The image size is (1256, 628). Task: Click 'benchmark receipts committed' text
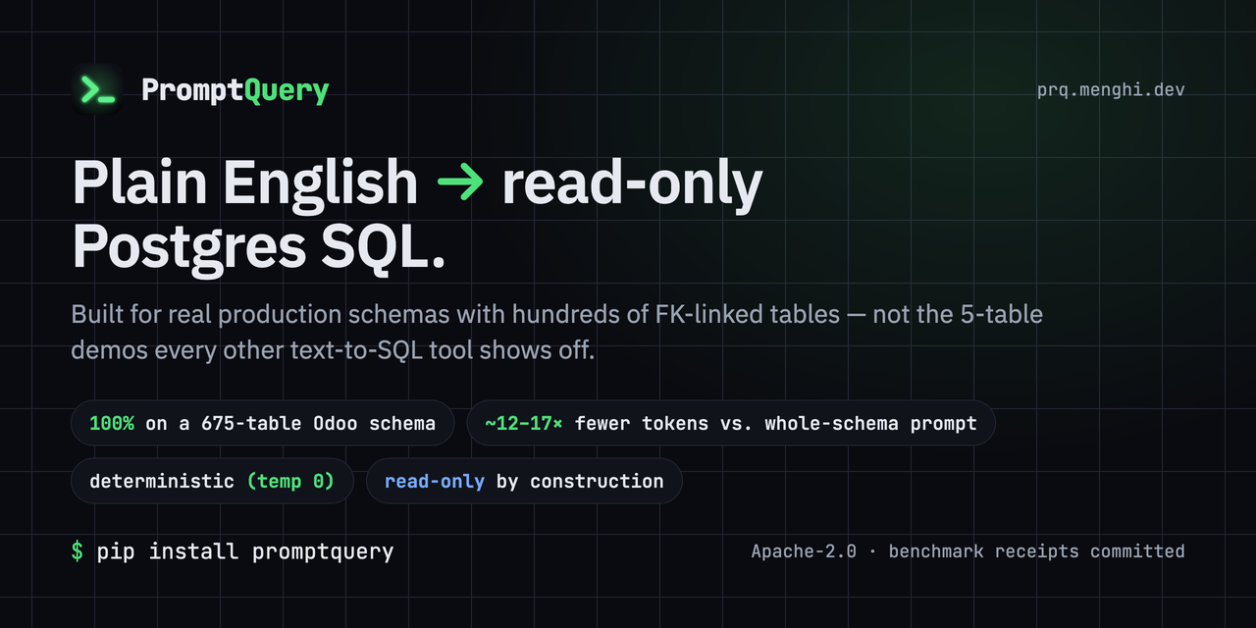tap(1036, 551)
